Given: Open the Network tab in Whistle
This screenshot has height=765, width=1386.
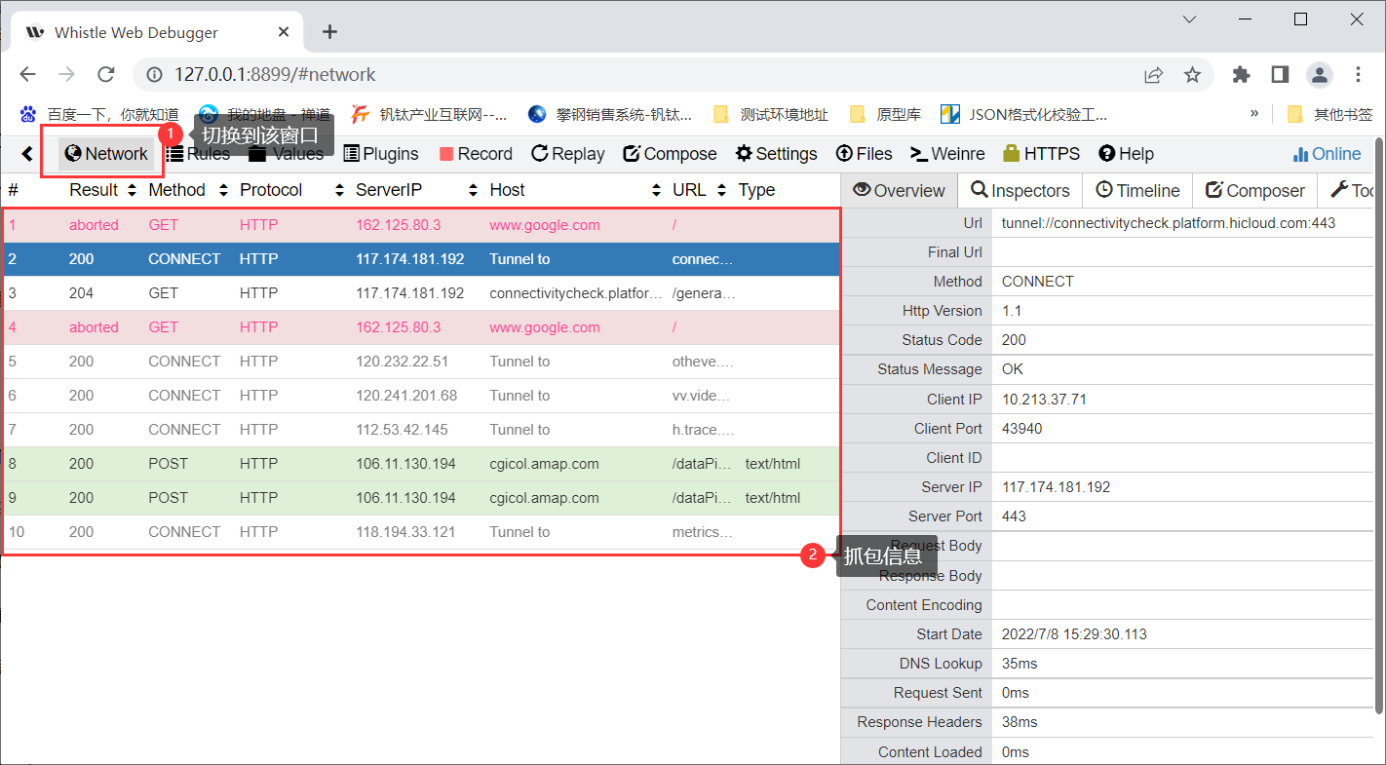Looking at the screenshot, I should click(x=106, y=154).
